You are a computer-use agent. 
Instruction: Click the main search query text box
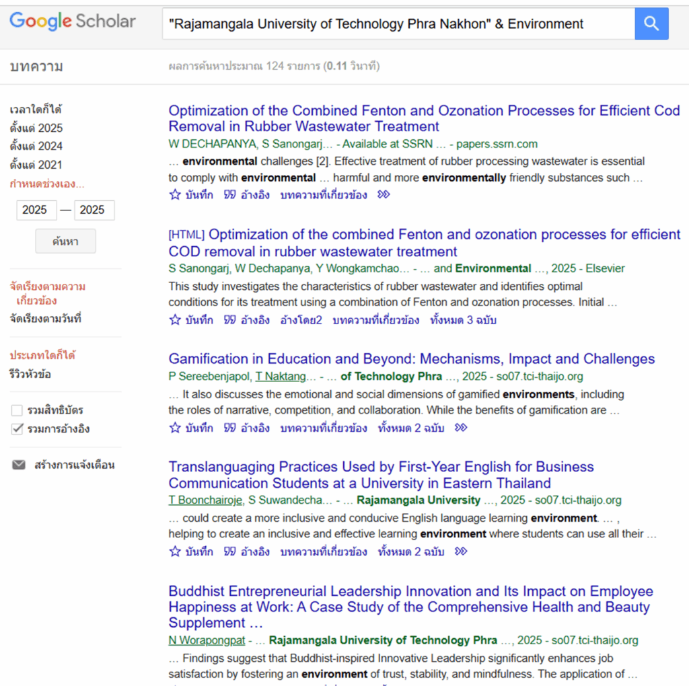pos(397,24)
